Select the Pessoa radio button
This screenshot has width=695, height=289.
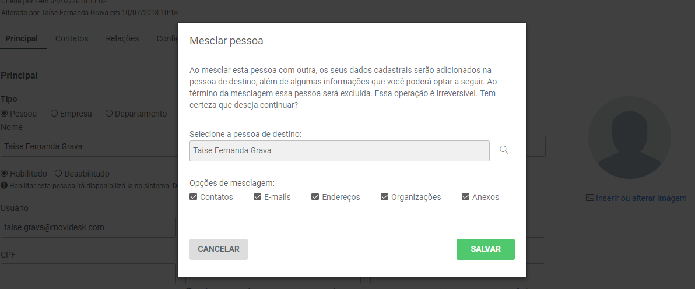click(5, 113)
